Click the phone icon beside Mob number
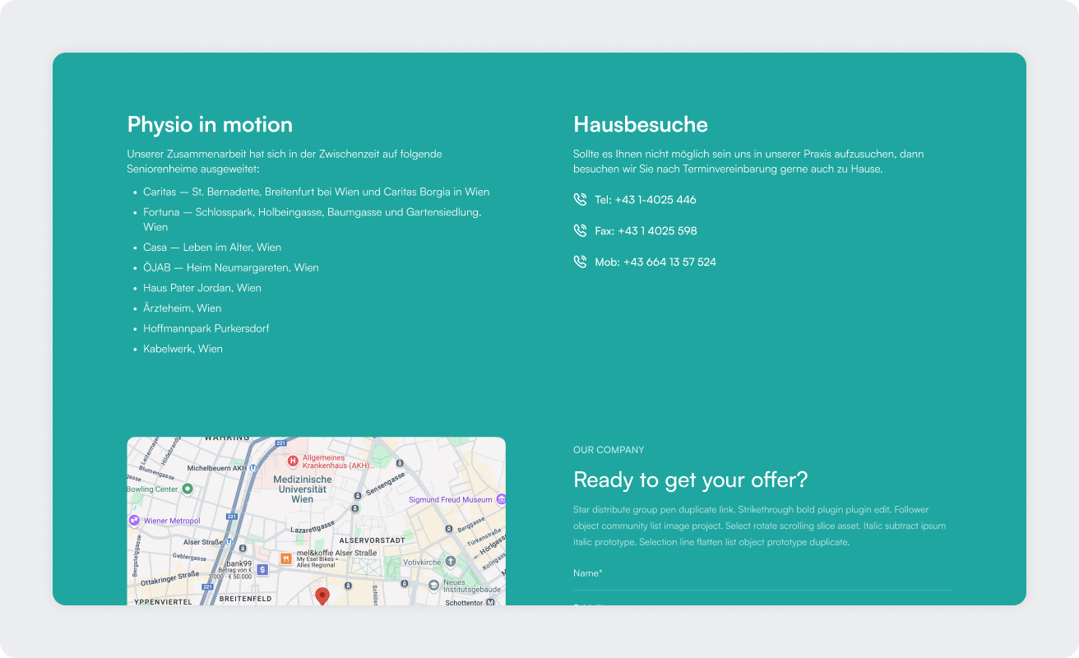1079x658 pixels. tap(580, 262)
